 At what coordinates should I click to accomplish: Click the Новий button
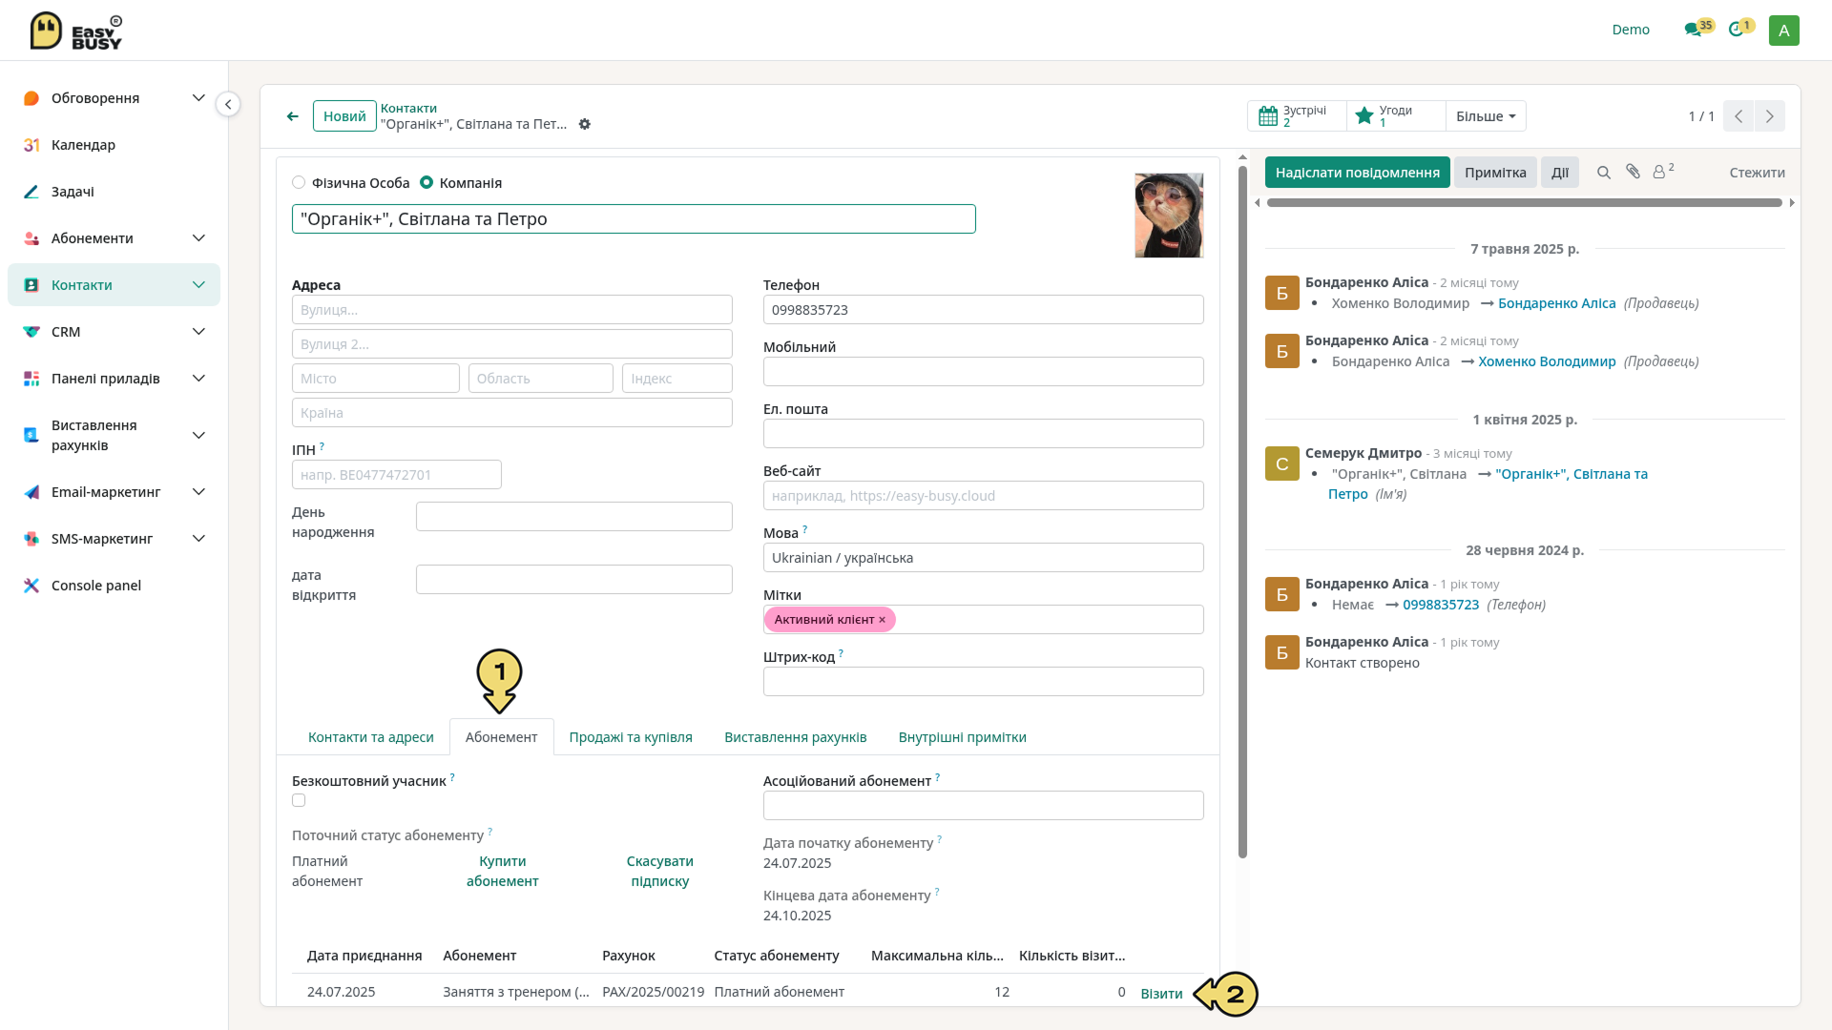[344, 116]
